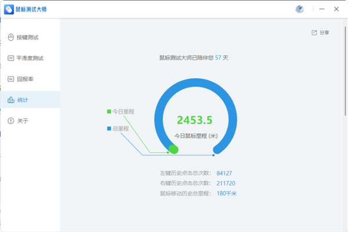Click the right-click total 211720
Image resolution: width=348 pixels, height=232 pixels.
226,183
